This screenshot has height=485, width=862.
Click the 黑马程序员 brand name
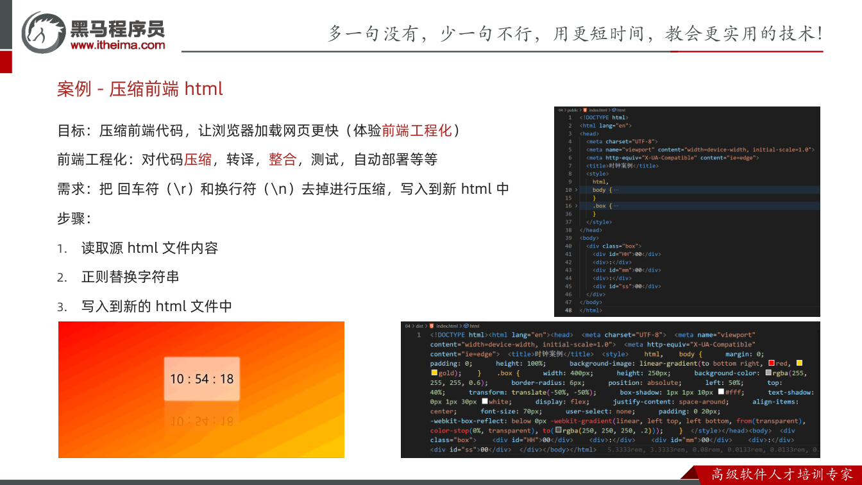(117, 28)
